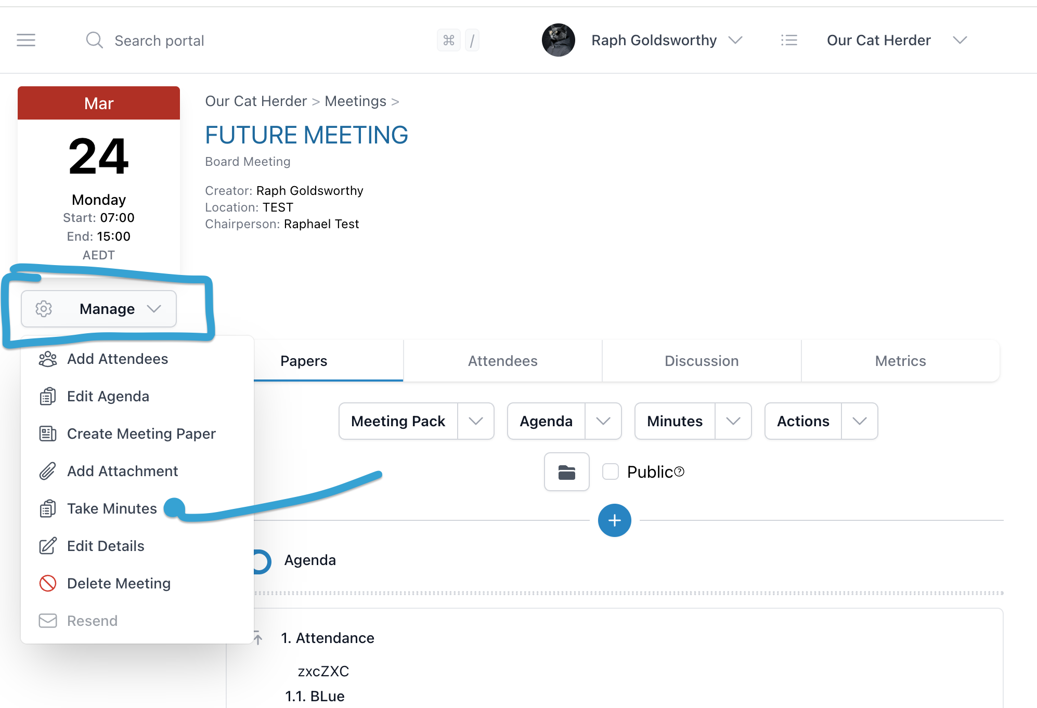This screenshot has height=708, width=1037.
Task: Expand the Meeting Pack dropdown arrow
Action: coord(476,421)
